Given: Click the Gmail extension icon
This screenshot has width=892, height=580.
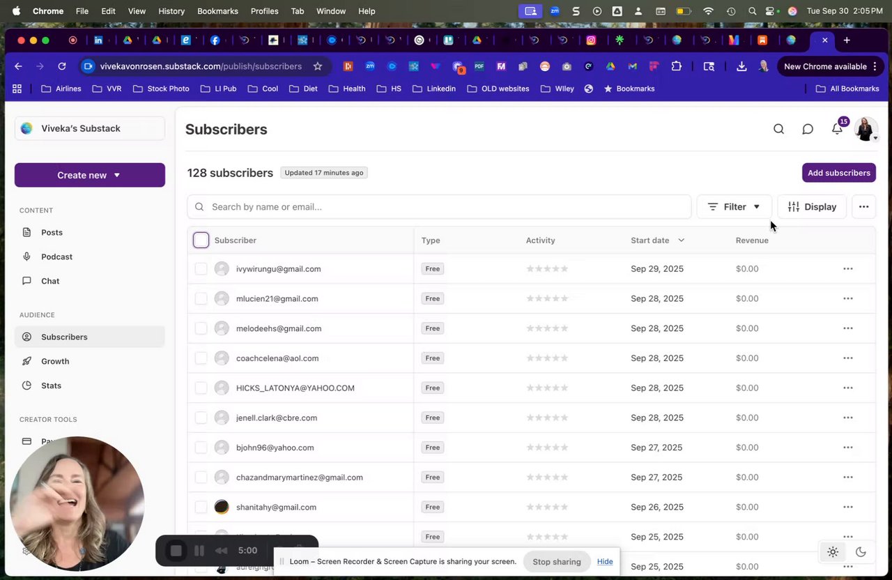Looking at the screenshot, I should 632,66.
